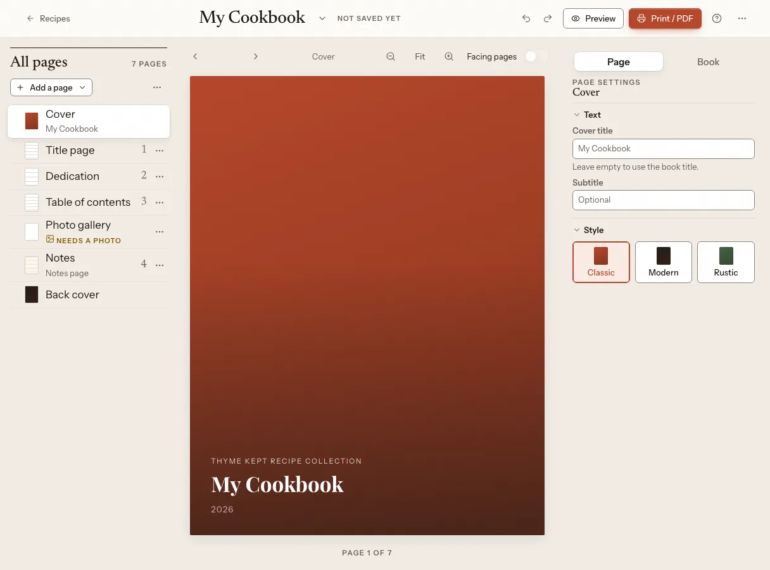Select the Rustic cover style
The width and height of the screenshot is (770, 570).
pos(726,262)
